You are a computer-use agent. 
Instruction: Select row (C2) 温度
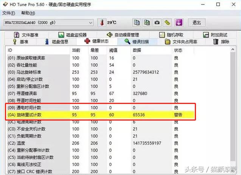(100, 143)
